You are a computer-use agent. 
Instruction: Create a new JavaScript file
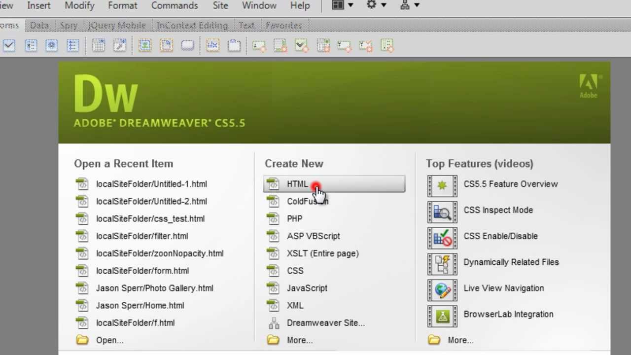tap(307, 288)
